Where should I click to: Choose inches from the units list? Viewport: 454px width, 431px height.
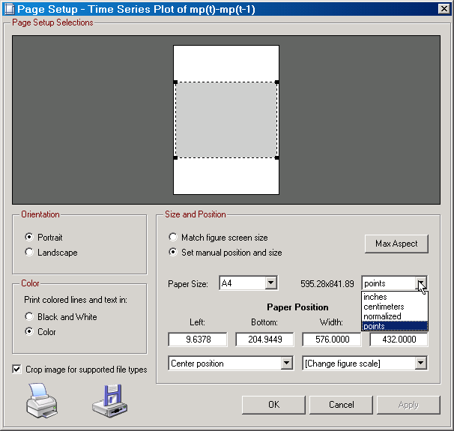[x=395, y=297]
